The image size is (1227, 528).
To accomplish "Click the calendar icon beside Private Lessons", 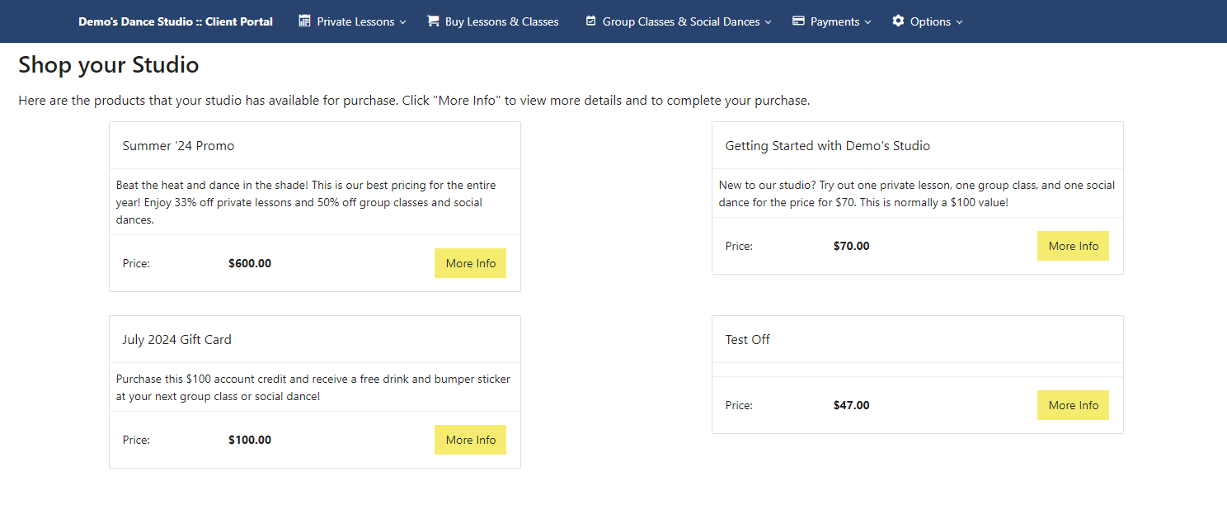I will pos(305,21).
